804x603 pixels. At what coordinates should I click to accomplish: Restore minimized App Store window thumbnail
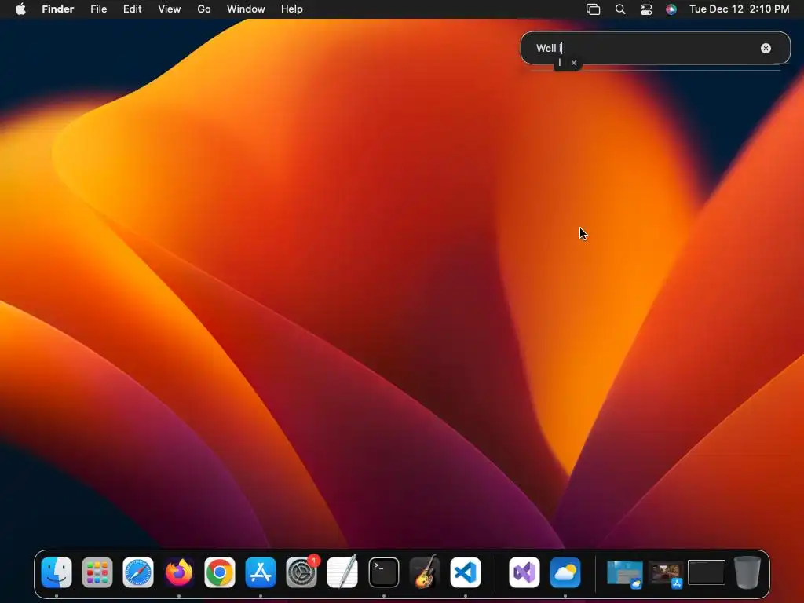(x=666, y=573)
